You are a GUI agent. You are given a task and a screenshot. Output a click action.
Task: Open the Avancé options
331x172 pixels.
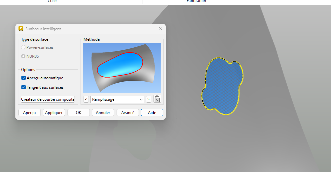coord(128,113)
